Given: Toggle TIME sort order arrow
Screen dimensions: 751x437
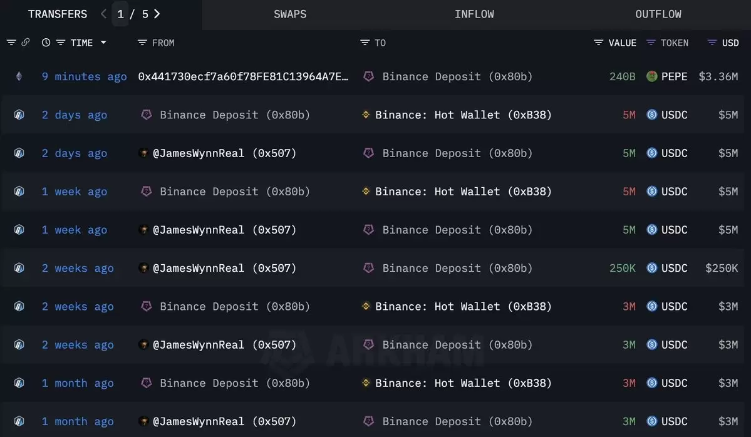Looking at the screenshot, I should (103, 43).
